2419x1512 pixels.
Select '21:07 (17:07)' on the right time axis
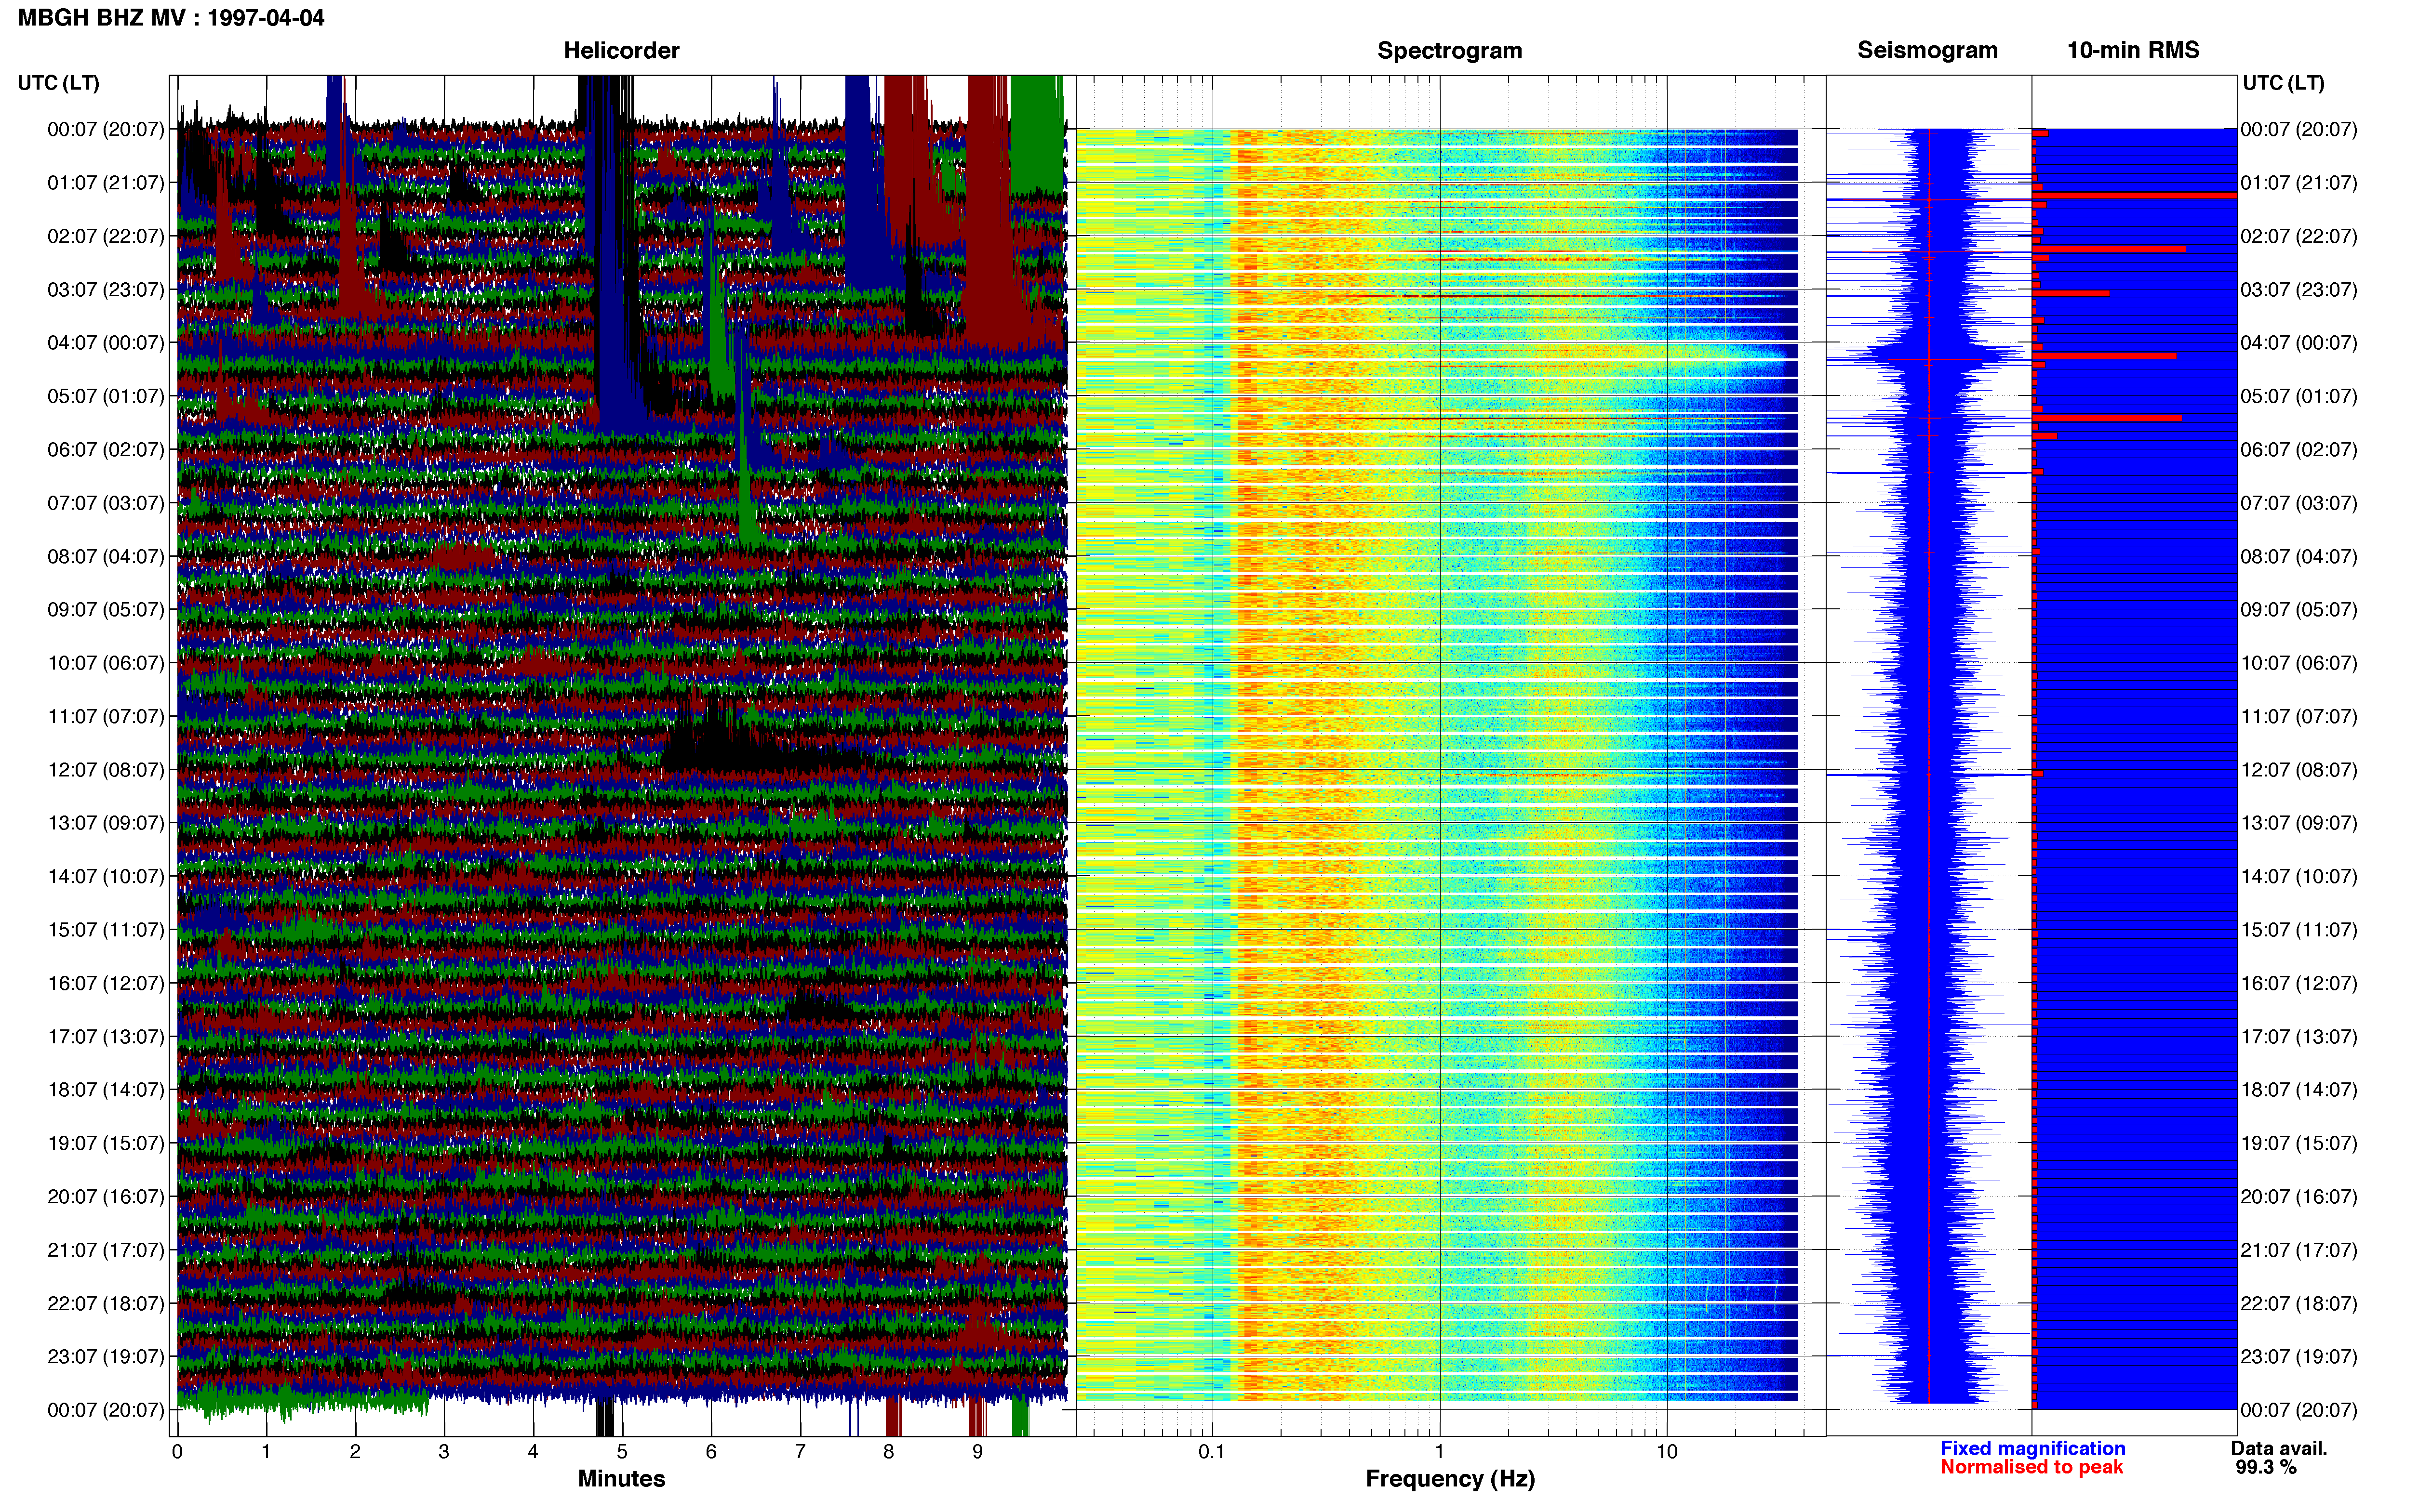[2299, 1250]
